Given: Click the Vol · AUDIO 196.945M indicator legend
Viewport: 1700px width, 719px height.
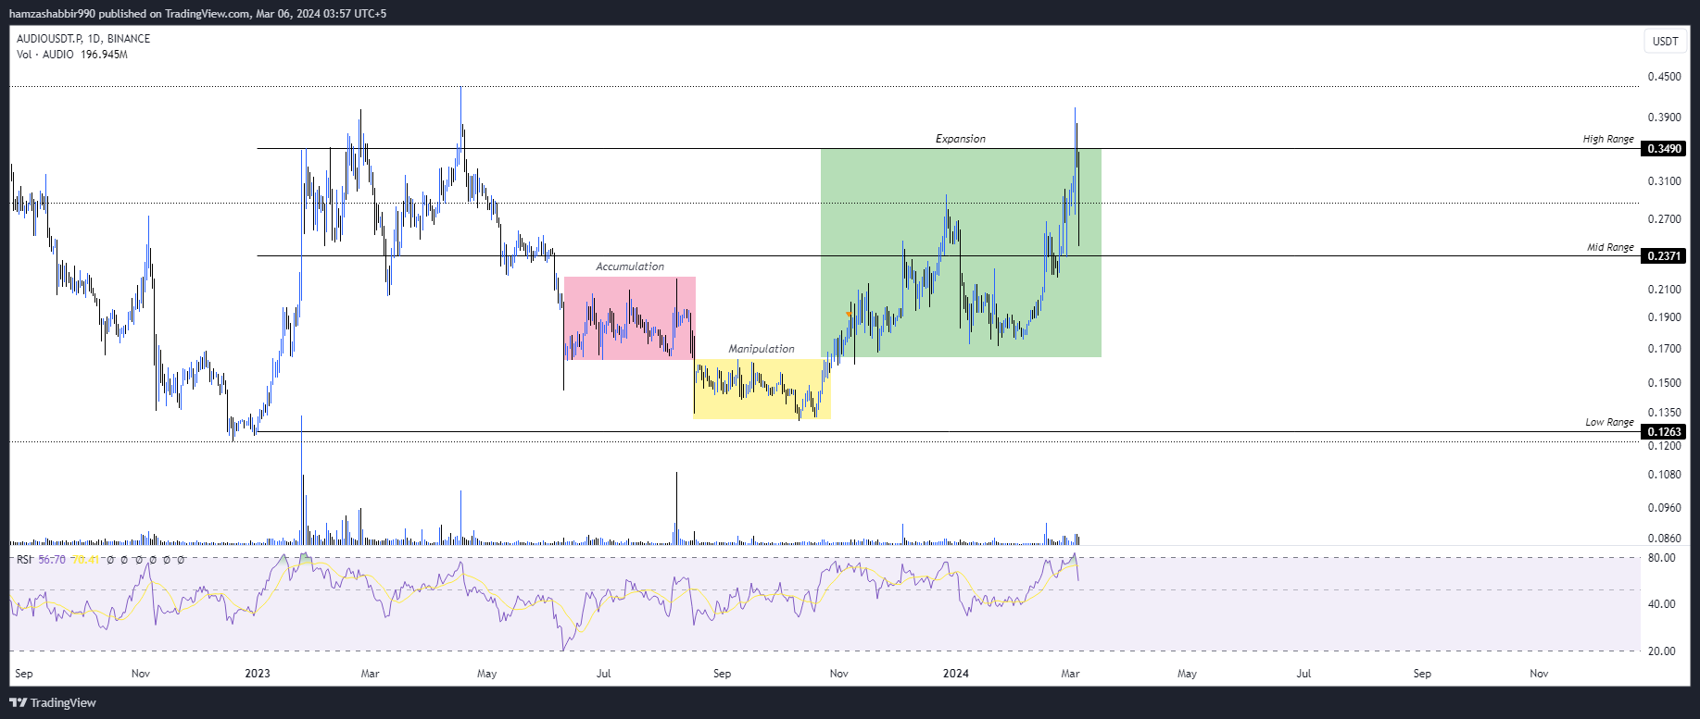Looking at the screenshot, I should tap(72, 55).
